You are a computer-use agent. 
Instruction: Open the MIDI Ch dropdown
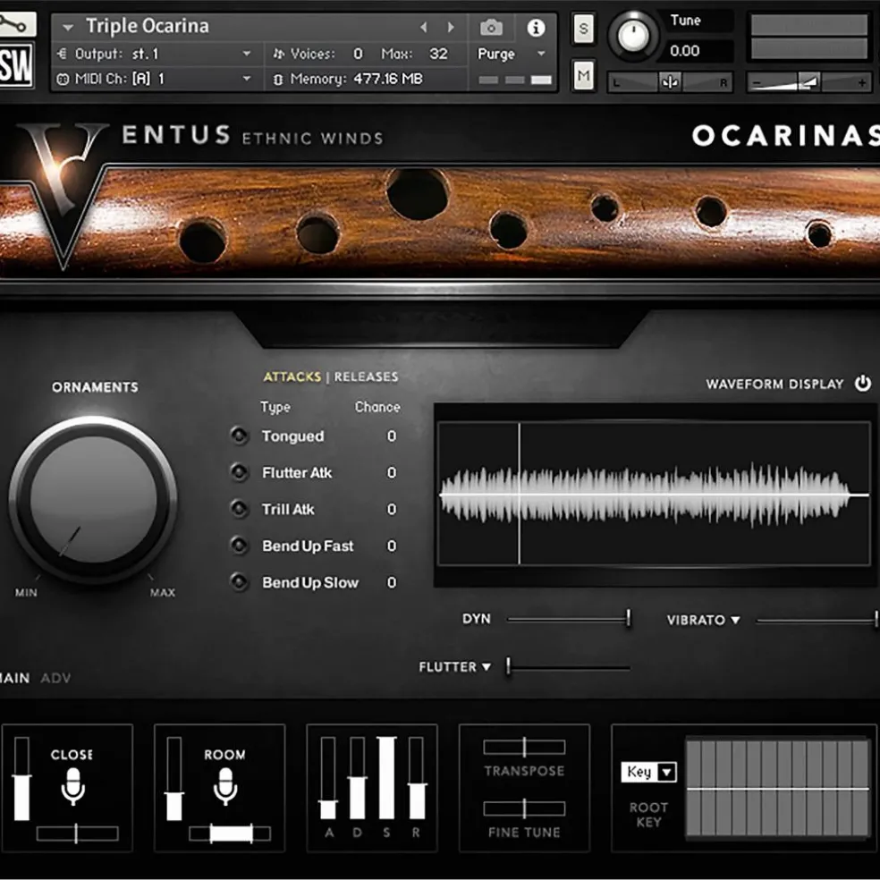[x=246, y=79]
